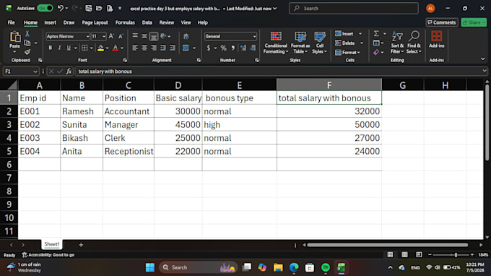Image resolution: width=491 pixels, height=276 pixels.
Task: Switch to the Formulas tab
Action: click(x=125, y=22)
